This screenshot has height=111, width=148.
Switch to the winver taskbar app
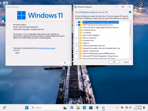(x=97, y=107)
